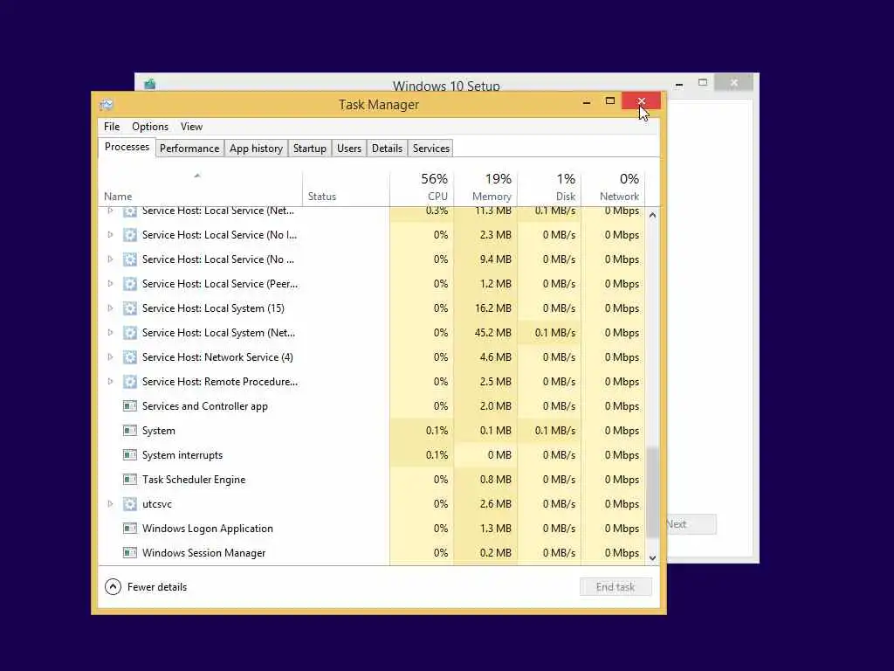Click gear icon of Service Host: Local Service (No I...
894x671 pixels.
coord(130,234)
